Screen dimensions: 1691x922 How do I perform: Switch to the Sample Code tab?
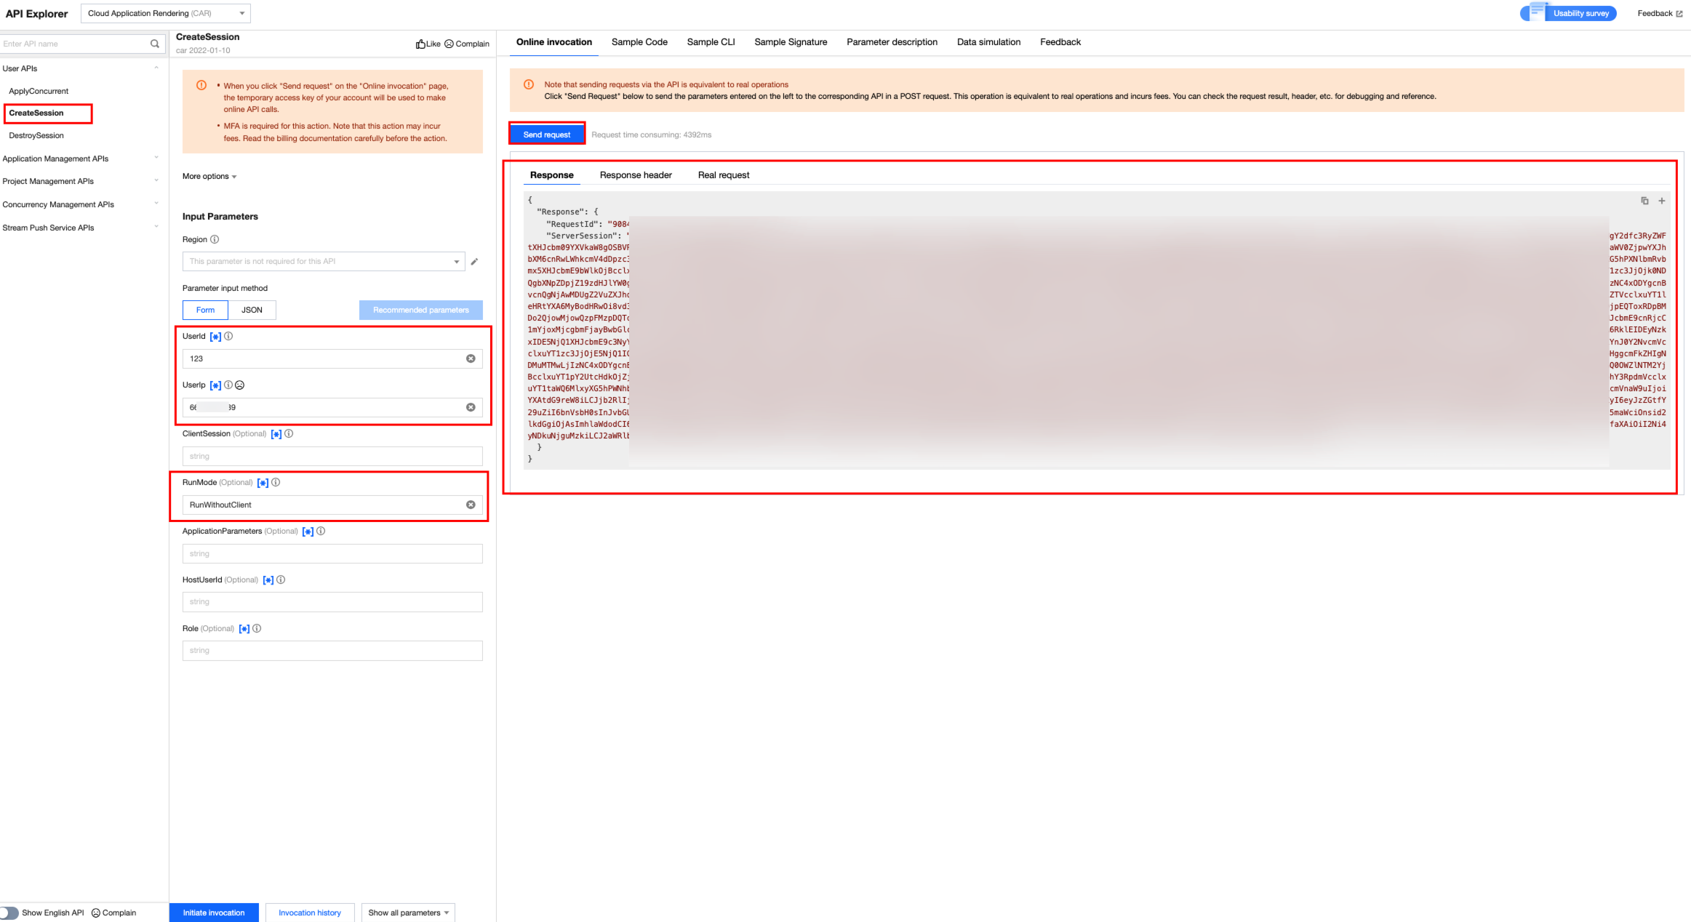click(x=639, y=42)
